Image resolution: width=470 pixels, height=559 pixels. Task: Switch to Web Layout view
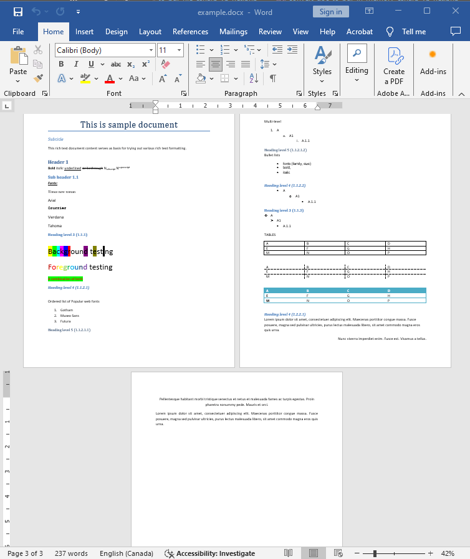click(x=338, y=553)
